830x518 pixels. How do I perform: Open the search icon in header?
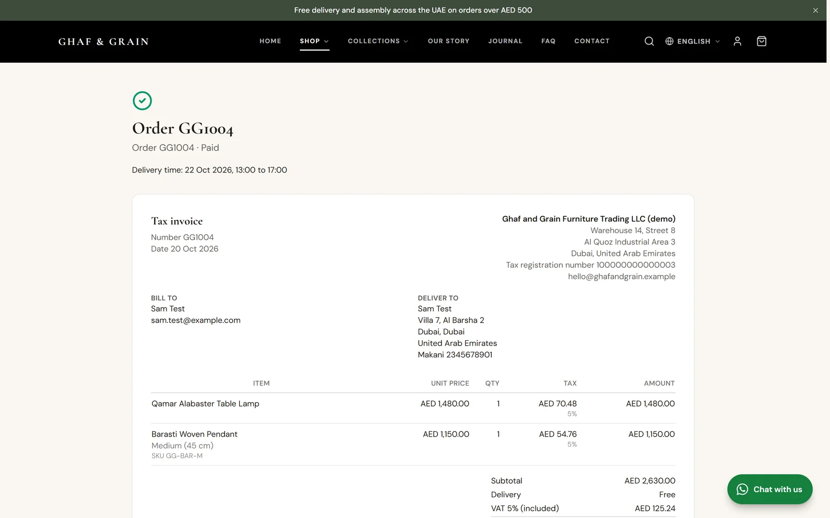pyautogui.click(x=649, y=41)
